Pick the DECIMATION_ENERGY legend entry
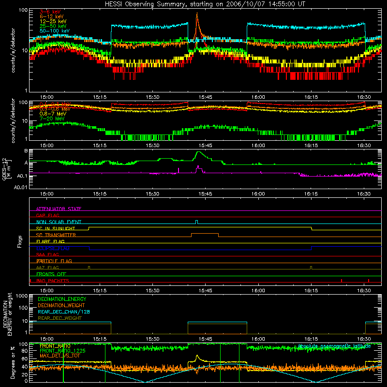Screen dimensions: 387x387 click(x=62, y=299)
